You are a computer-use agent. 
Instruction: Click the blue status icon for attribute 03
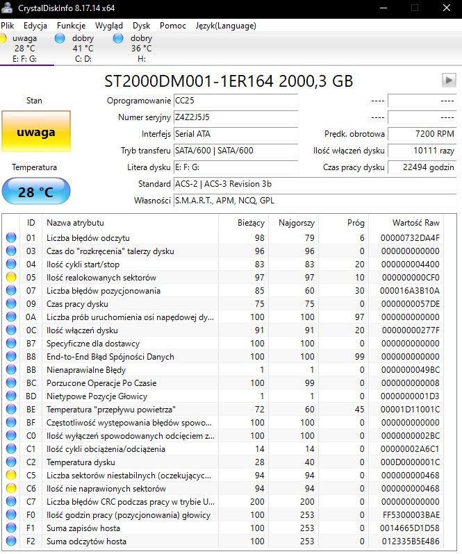coord(11,251)
